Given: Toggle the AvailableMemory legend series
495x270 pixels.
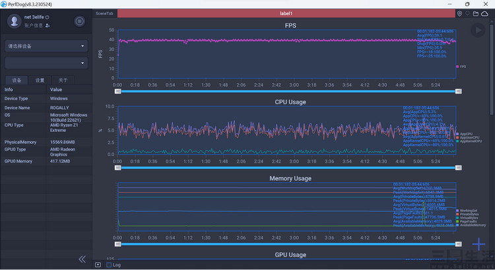Looking at the screenshot, I should click(x=471, y=225).
